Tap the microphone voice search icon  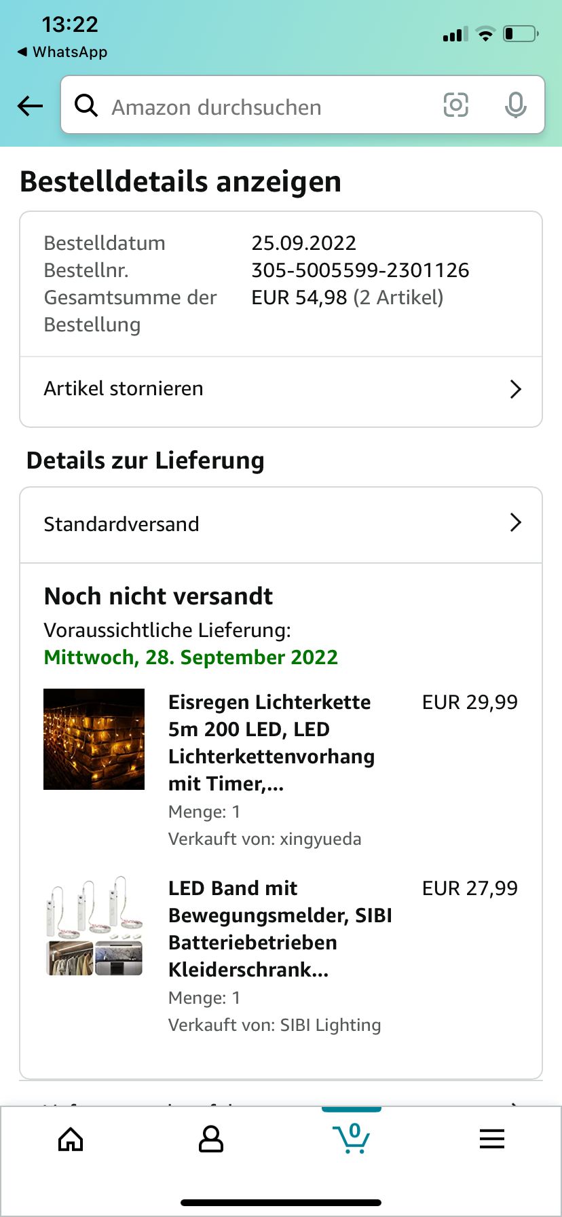(515, 105)
